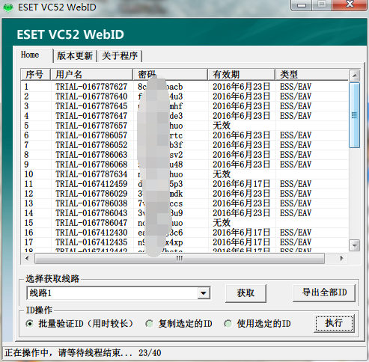This screenshot has height=362, width=369.
Task: Select row TRIAL-0167786047
Action: 185,223
